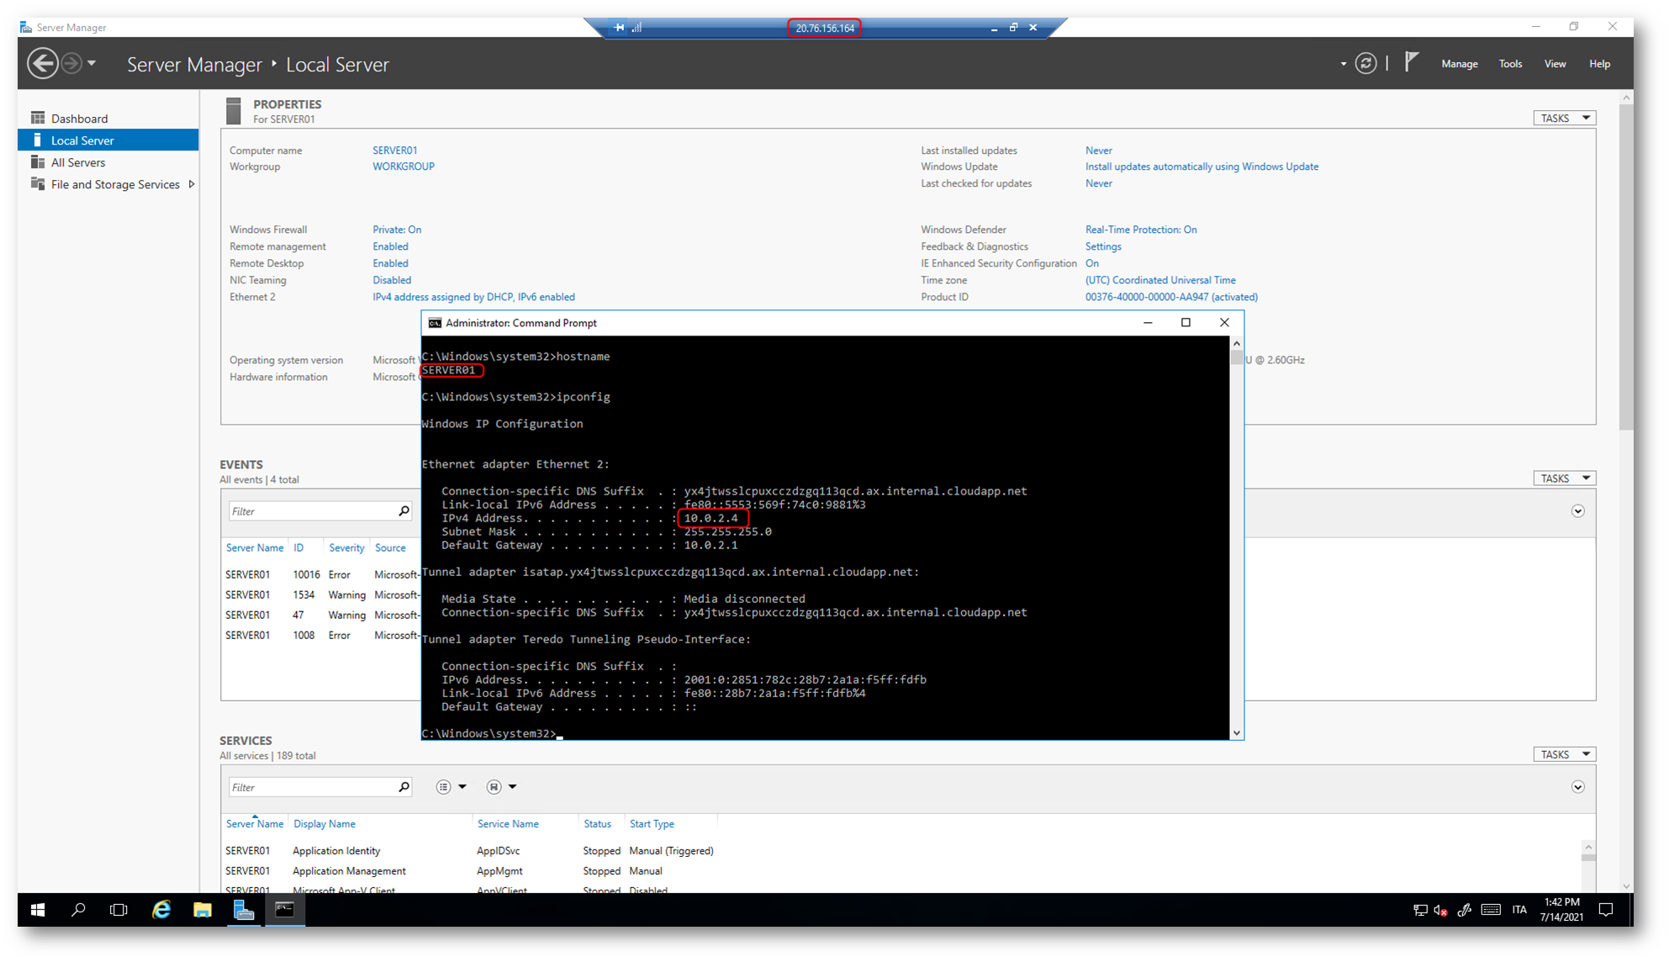Open the Windows Start button
The height and width of the screenshot is (962, 1669).
(38, 910)
